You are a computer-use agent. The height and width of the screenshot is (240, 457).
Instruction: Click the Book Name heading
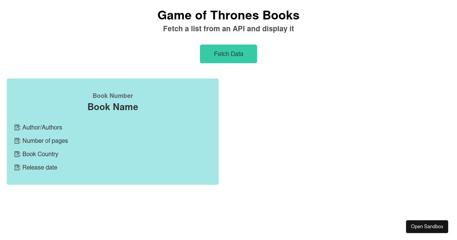pos(113,107)
